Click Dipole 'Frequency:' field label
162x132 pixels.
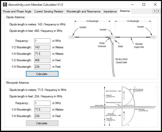click(22, 41)
